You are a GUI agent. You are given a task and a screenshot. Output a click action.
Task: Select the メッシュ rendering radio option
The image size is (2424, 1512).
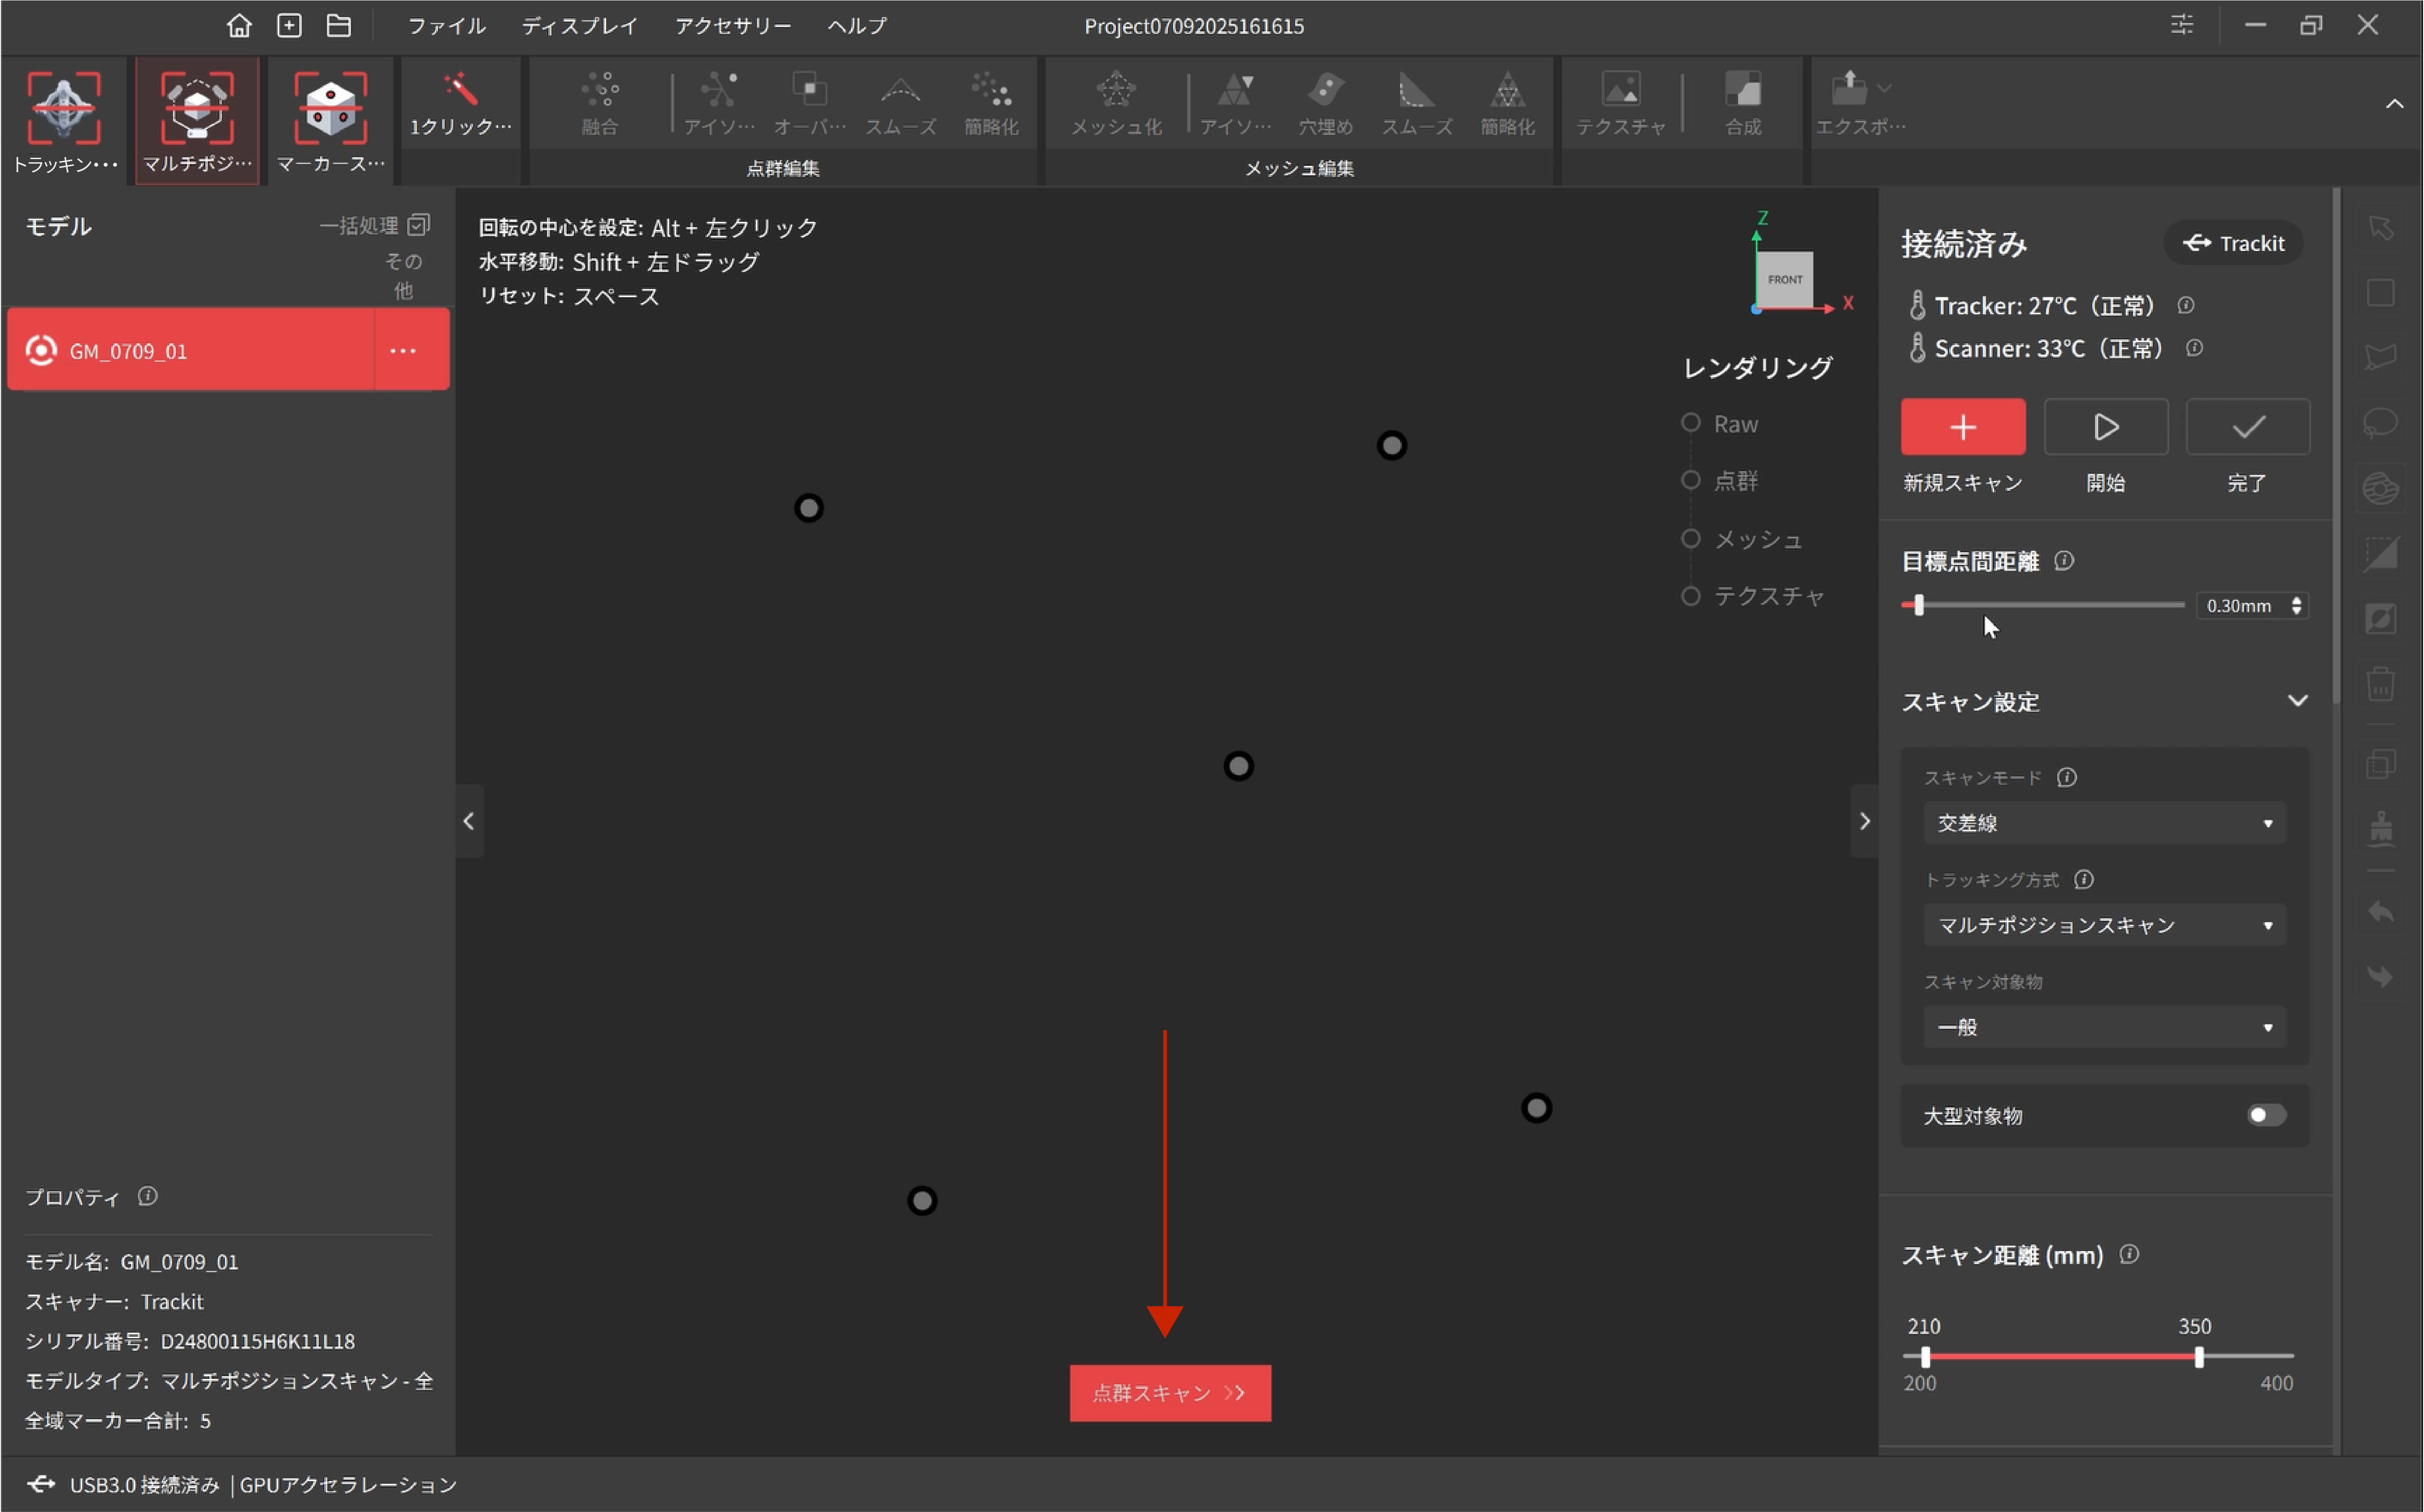click(1690, 539)
